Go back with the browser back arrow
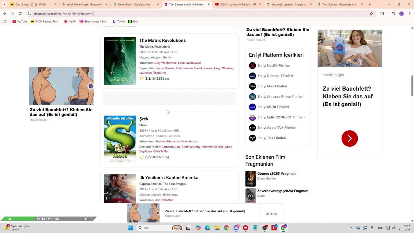Screen dimensions: 414x233 pos(5,14)
